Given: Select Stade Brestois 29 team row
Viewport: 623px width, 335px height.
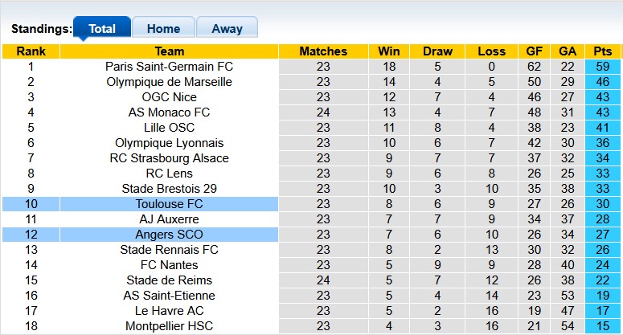Looking at the screenshot, I should click(169, 189).
